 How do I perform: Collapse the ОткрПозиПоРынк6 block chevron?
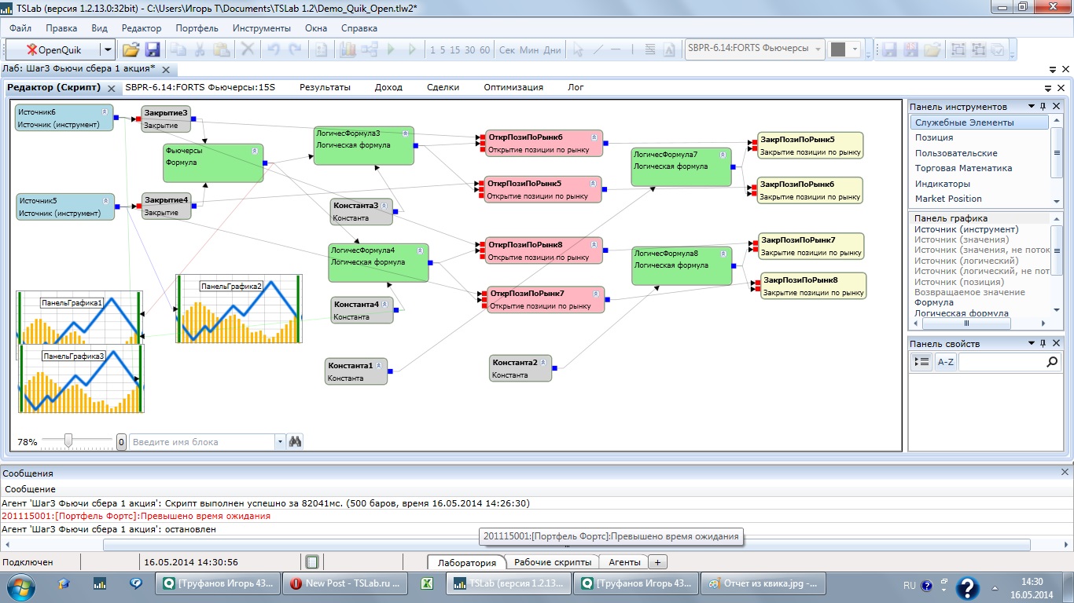pyautogui.click(x=594, y=137)
